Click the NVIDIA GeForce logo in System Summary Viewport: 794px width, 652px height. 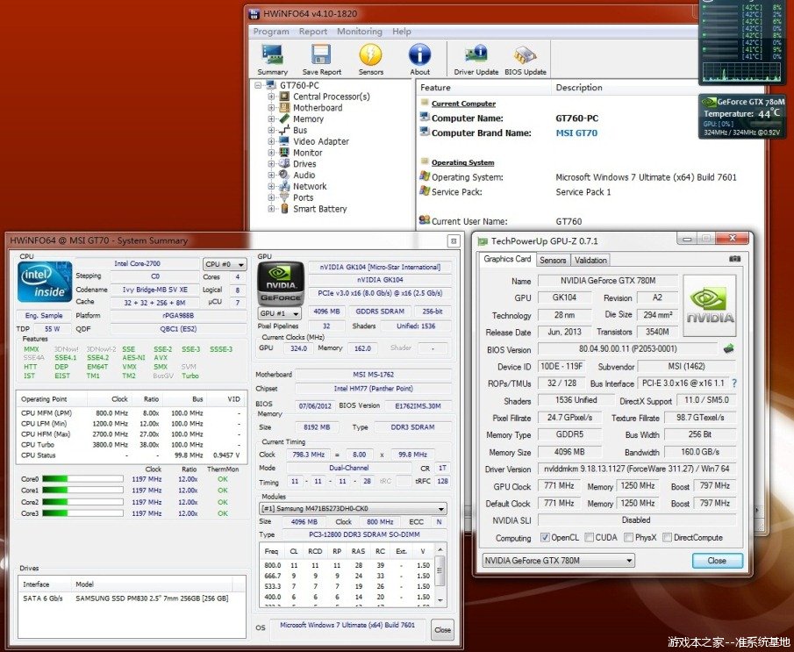(x=281, y=283)
